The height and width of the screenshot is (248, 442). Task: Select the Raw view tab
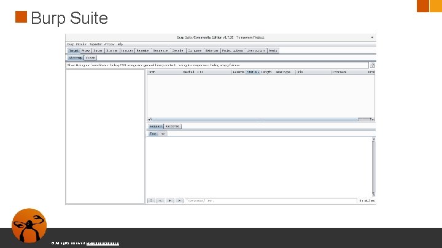[x=153, y=134]
